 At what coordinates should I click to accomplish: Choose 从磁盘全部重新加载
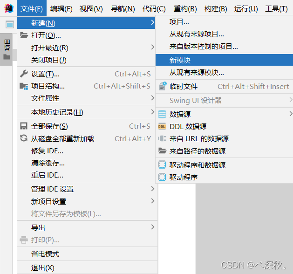coord(86,138)
